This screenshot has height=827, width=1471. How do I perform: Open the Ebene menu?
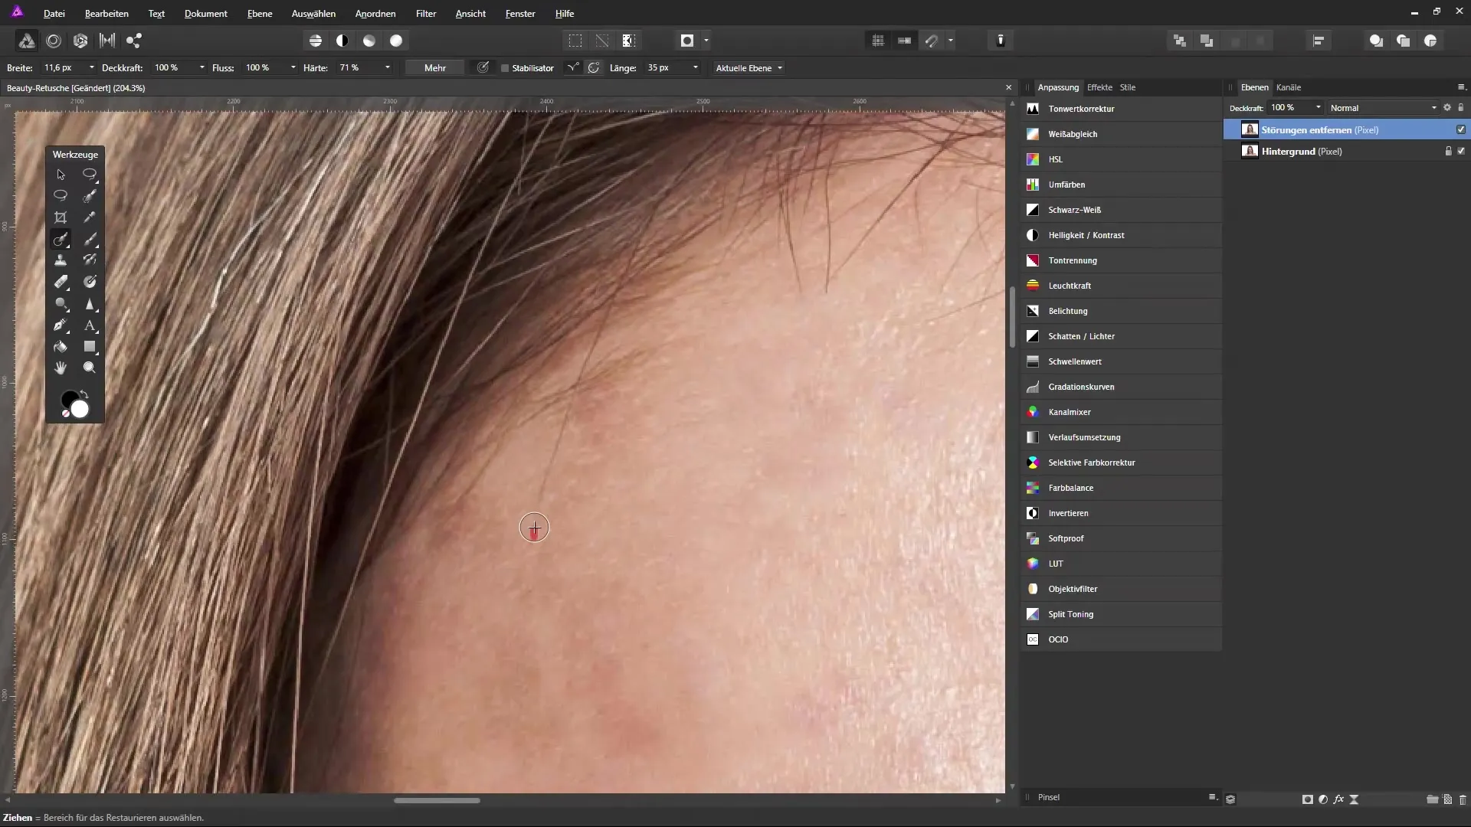click(260, 14)
